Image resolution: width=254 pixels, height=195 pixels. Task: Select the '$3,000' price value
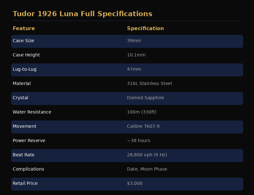coord(135,183)
